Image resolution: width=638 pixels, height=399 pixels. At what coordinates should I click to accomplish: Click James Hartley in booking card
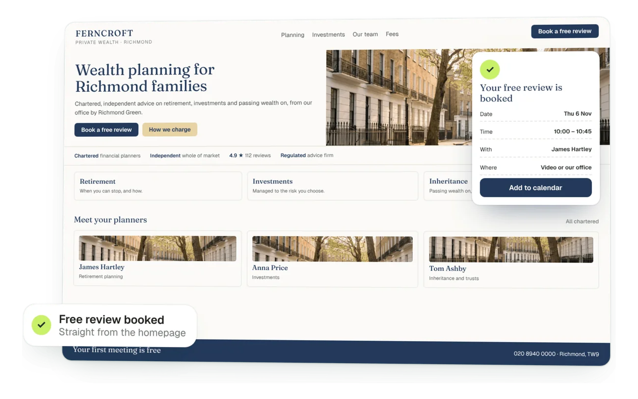click(571, 149)
